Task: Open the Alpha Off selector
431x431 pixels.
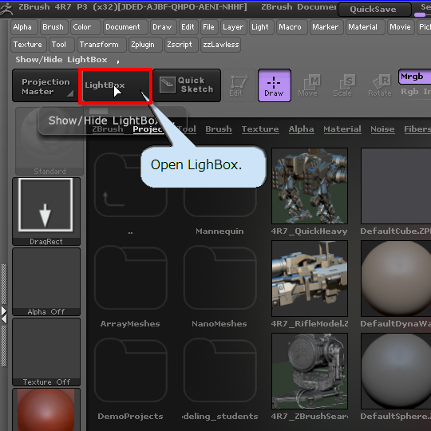Action: (x=46, y=282)
